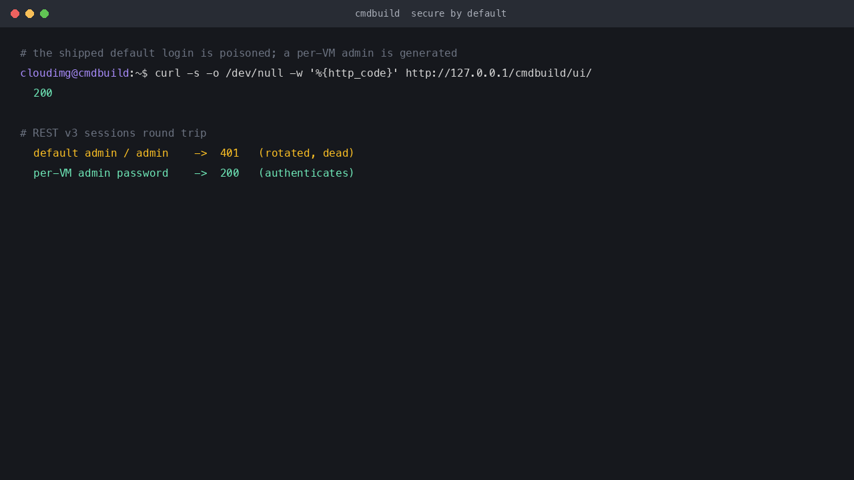Click the green 200 output under curl

tap(43, 93)
